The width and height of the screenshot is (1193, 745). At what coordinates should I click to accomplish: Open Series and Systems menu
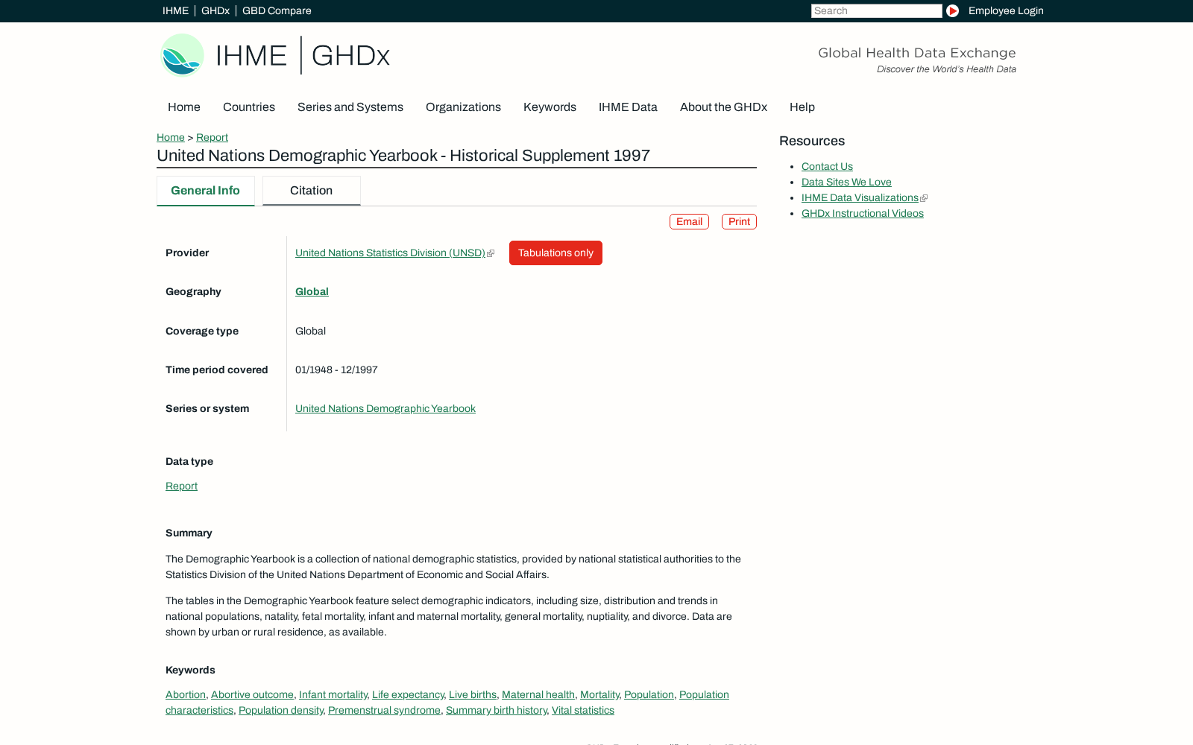pos(350,107)
